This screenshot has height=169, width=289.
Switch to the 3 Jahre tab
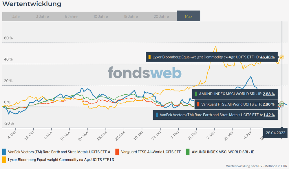(42, 16)
